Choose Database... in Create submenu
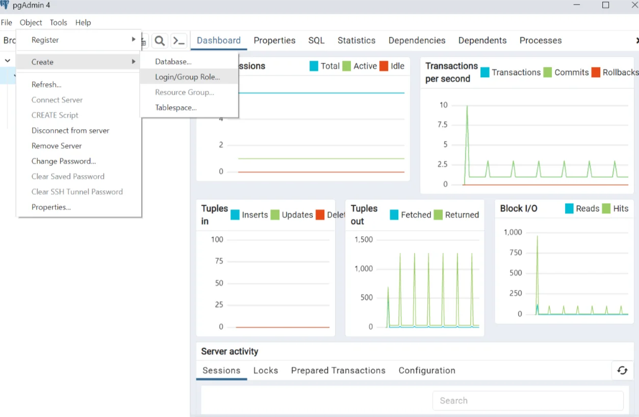Viewport: 639px width, 417px height. [189, 62]
